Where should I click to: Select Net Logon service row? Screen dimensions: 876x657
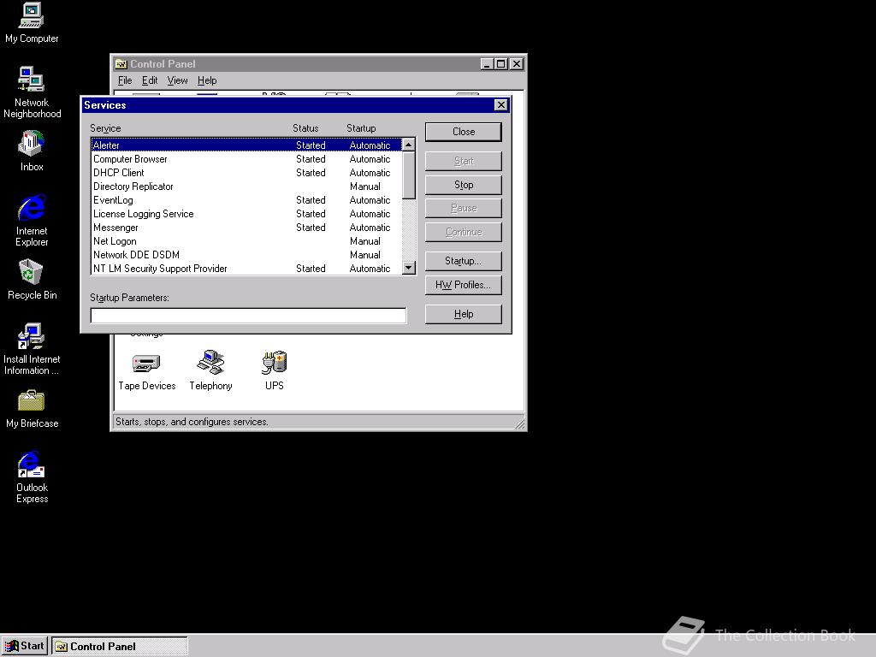coord(246,240)
